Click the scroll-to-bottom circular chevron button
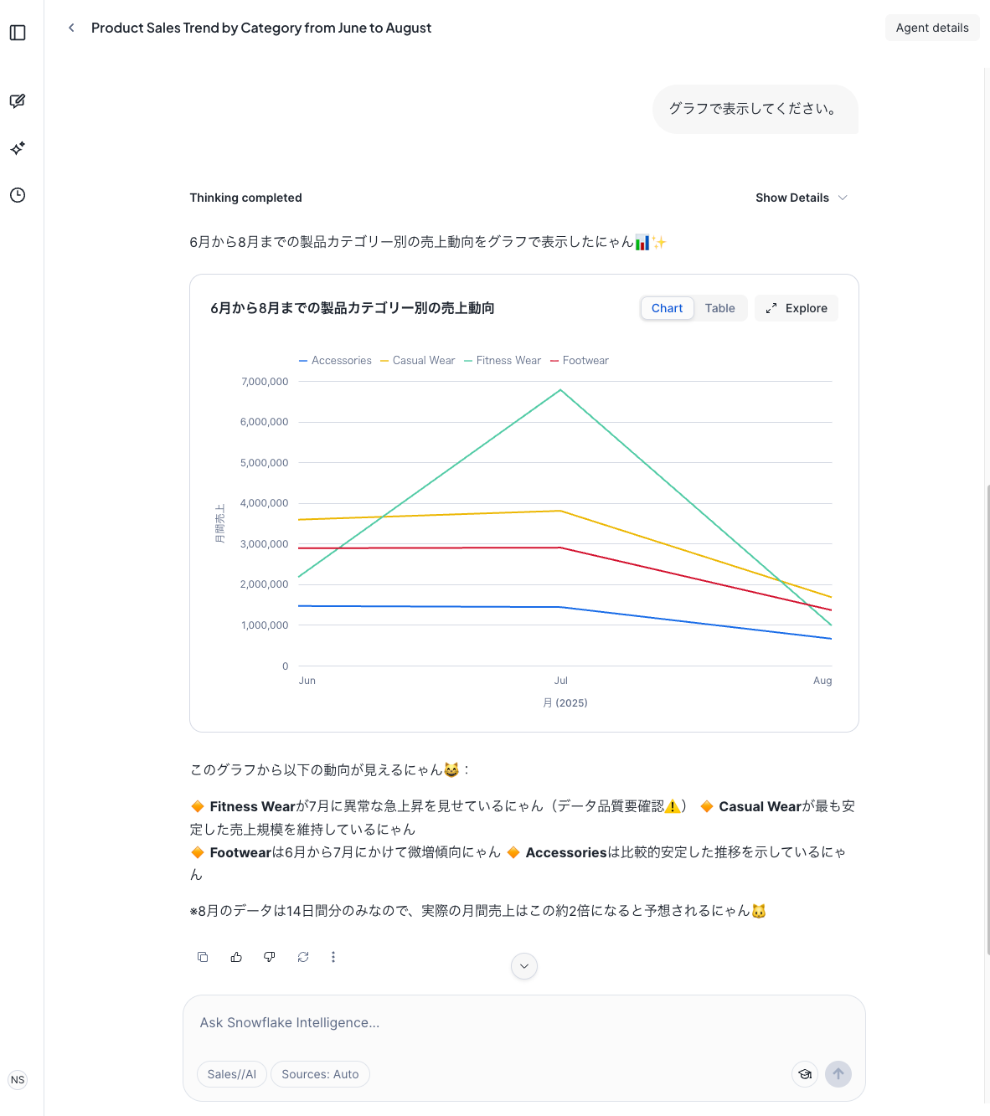990x1116 pixels. tap(524, 966)
